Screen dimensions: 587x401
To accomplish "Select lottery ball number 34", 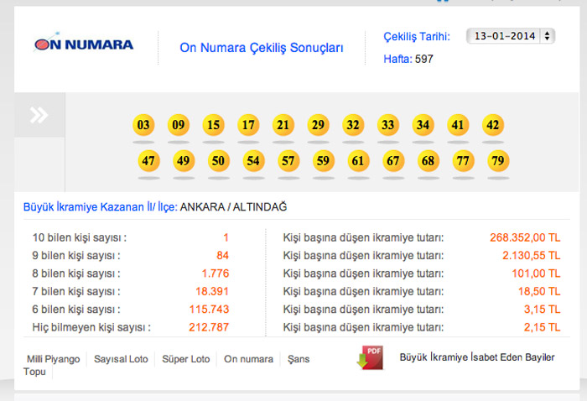I will click(x=423, y=125).
